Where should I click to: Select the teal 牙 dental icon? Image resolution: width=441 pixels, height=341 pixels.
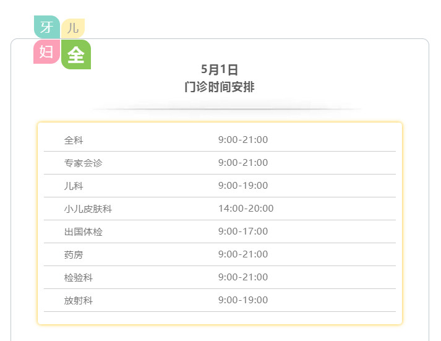(47, 27)
